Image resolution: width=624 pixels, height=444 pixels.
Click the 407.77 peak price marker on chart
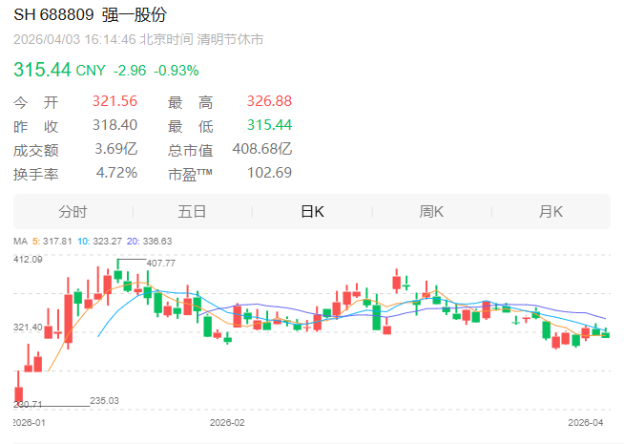(163, 264)
